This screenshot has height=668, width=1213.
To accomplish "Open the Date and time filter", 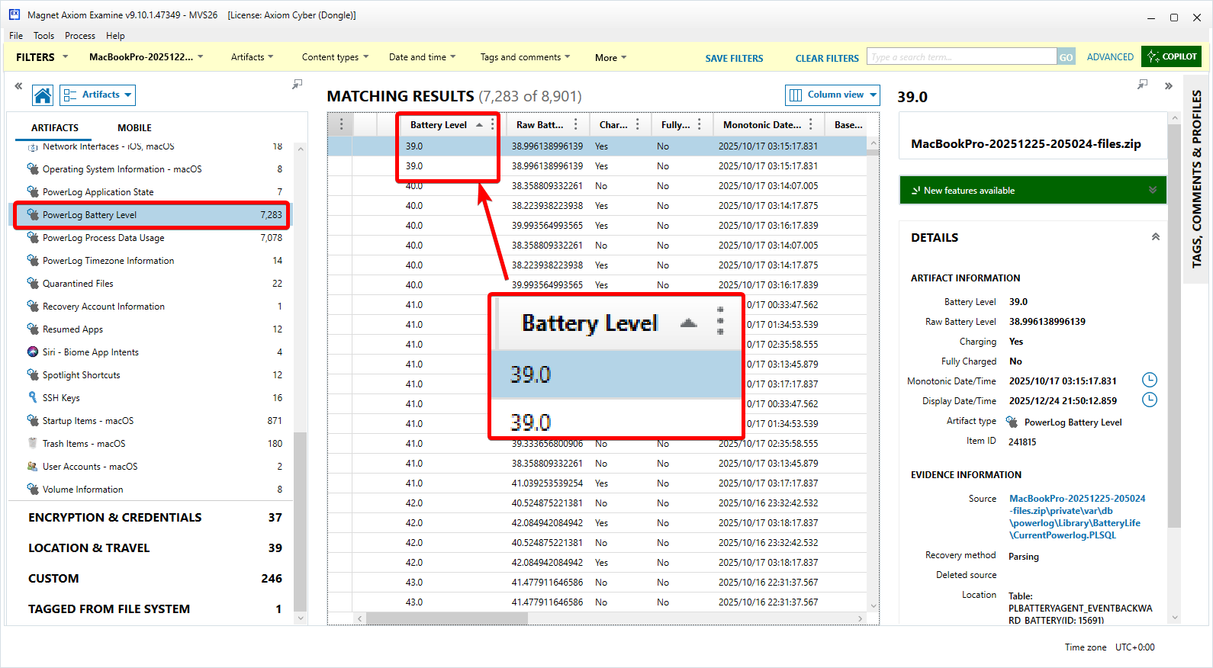I will pos(422,57).
